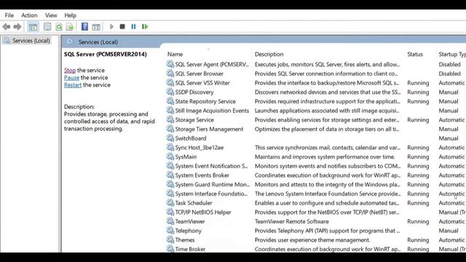
Task: Click the Refresh toolbar icon
Action: 59,27
